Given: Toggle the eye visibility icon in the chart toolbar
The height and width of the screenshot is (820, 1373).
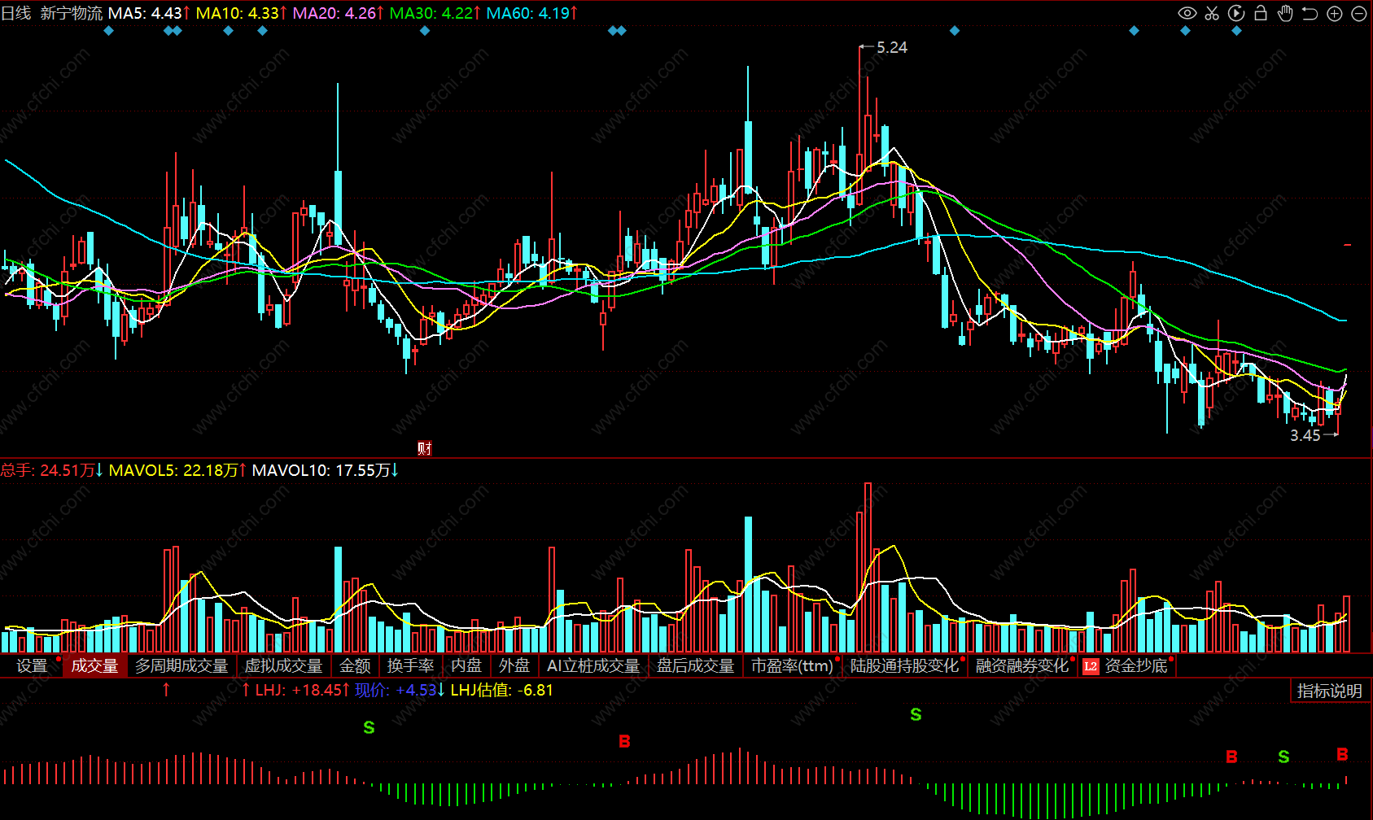Looking at the screenshot, I should click(1187, 13).
